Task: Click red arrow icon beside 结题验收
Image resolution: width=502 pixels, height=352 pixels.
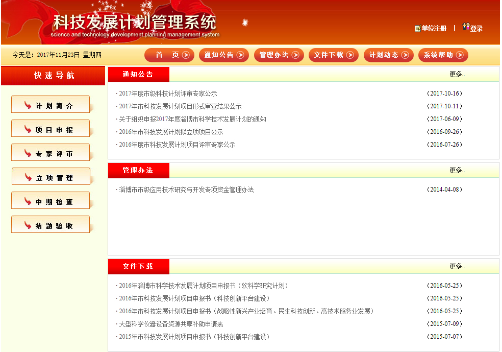Action: point(28,225)
